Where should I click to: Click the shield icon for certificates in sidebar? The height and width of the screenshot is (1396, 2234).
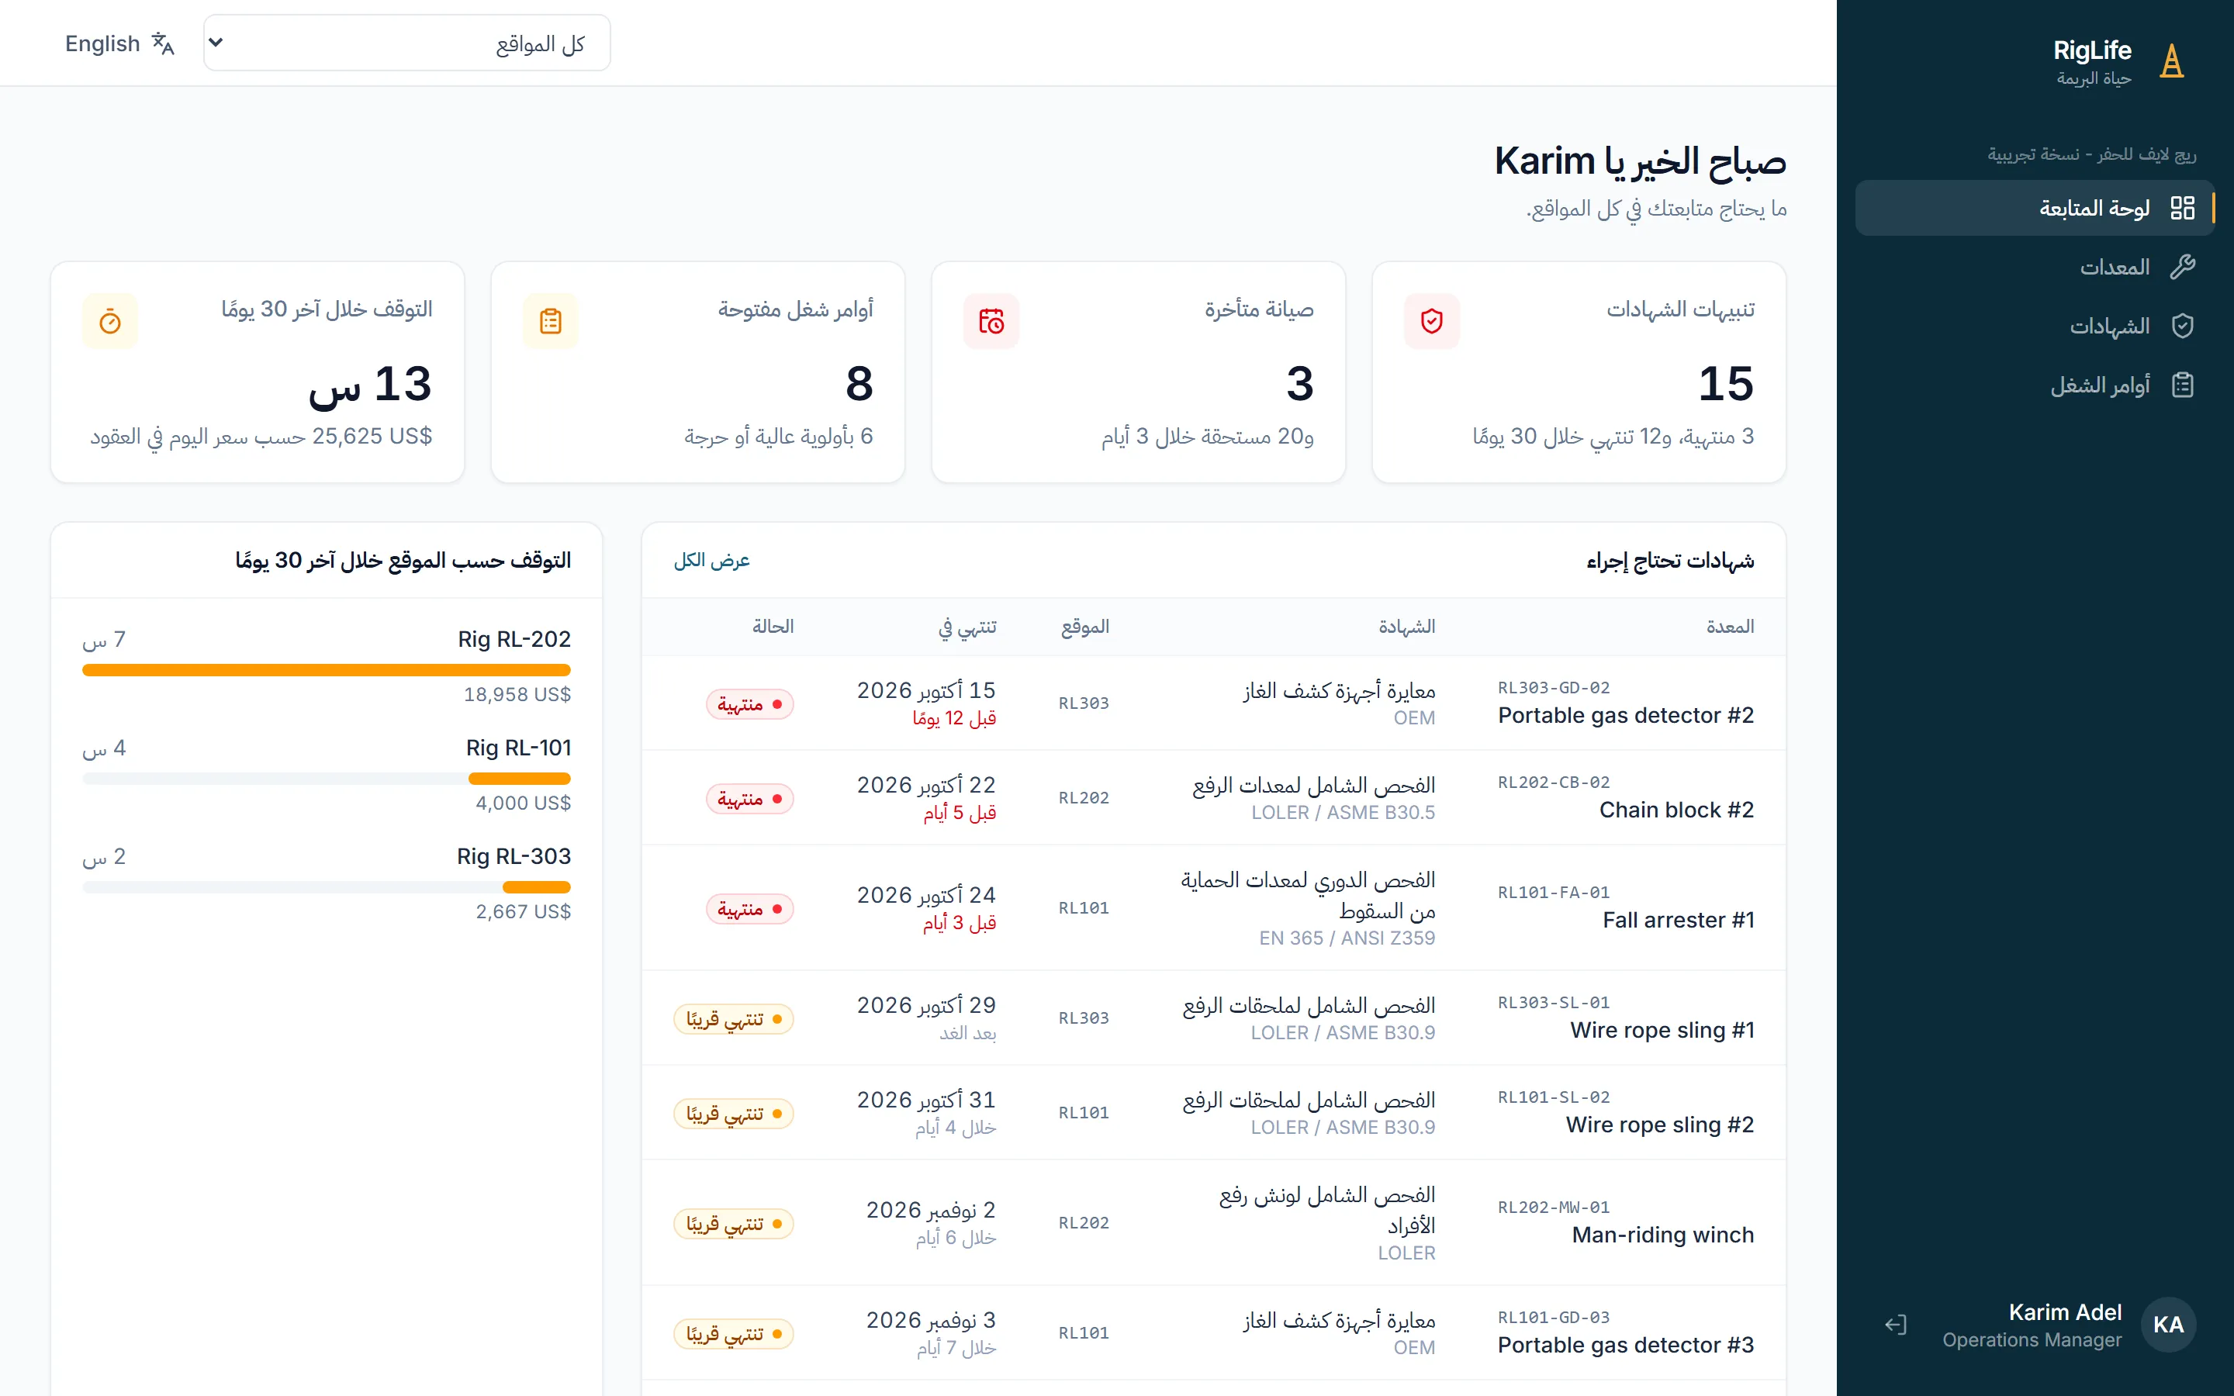pyautogui.click(x=2182, y=326)
